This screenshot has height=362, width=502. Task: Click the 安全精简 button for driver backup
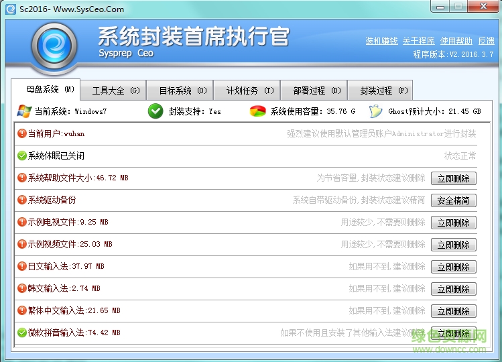click(x=453, y=200)
